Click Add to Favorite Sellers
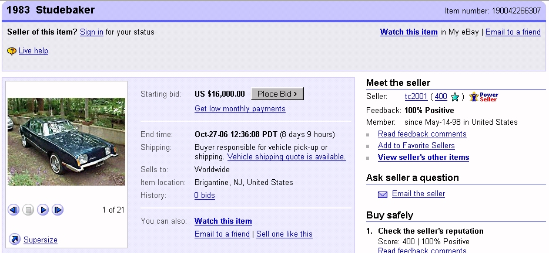Screen dimensions: 549x253 [416, 146]
